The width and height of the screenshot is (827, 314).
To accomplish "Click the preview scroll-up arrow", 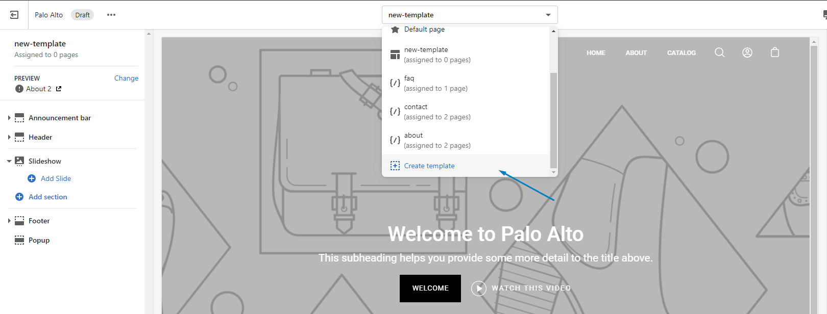I will pos(814,42).
